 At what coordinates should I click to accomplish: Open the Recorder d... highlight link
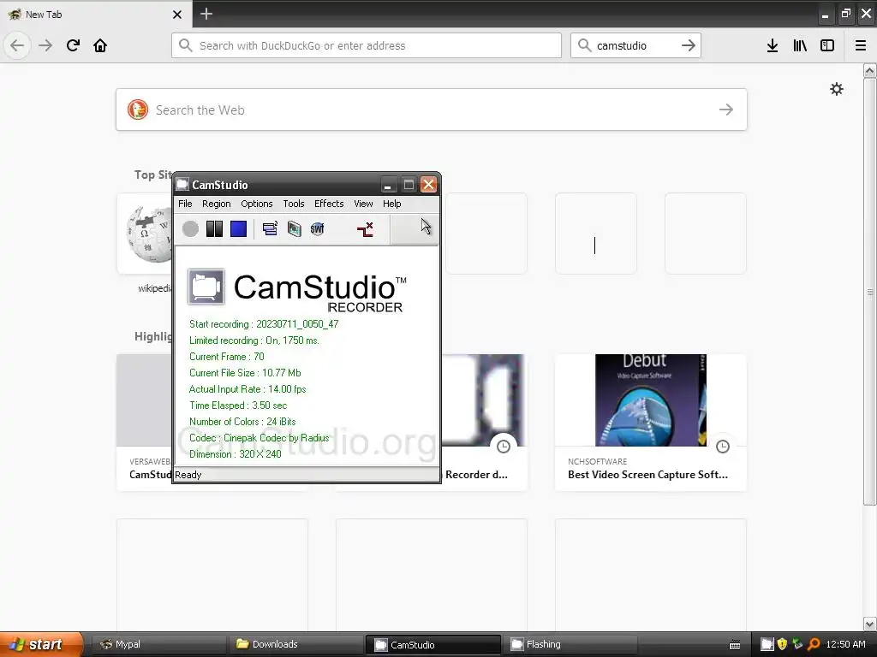click(x=476, y=474)
